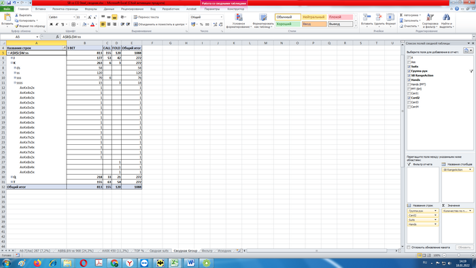Open the number format Общий dropdown

tap(221, 17)
